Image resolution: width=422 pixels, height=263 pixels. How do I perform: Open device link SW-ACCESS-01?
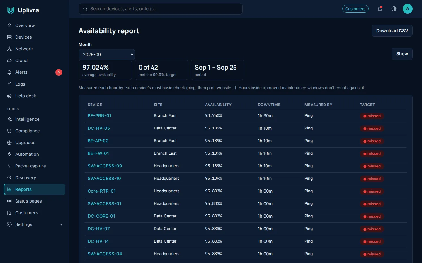click(x=104, y=204)
